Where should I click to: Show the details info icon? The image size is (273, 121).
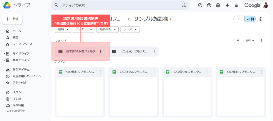pos(260,19)
